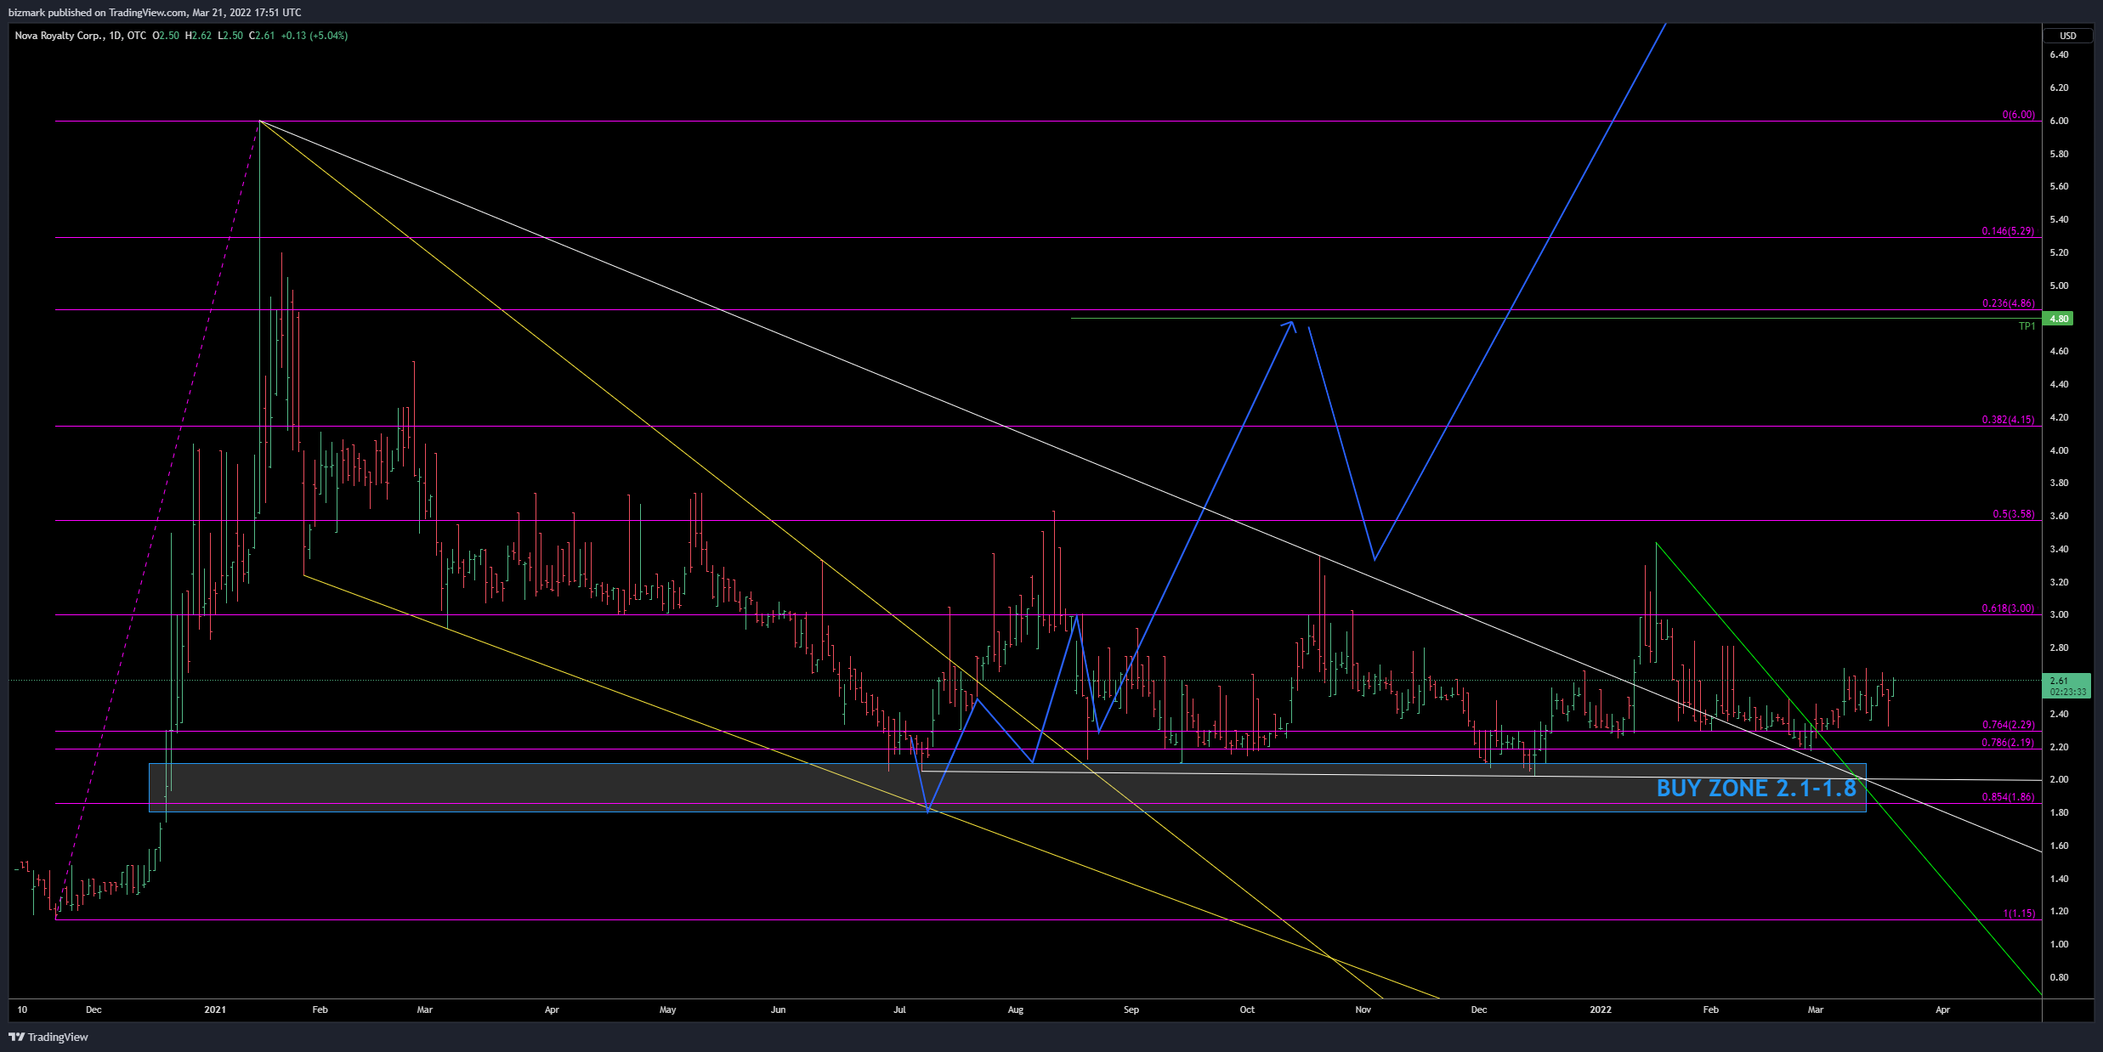Click the 2.00 price axis label
The image size is (2103, 1052).
tap(2059, 779)
